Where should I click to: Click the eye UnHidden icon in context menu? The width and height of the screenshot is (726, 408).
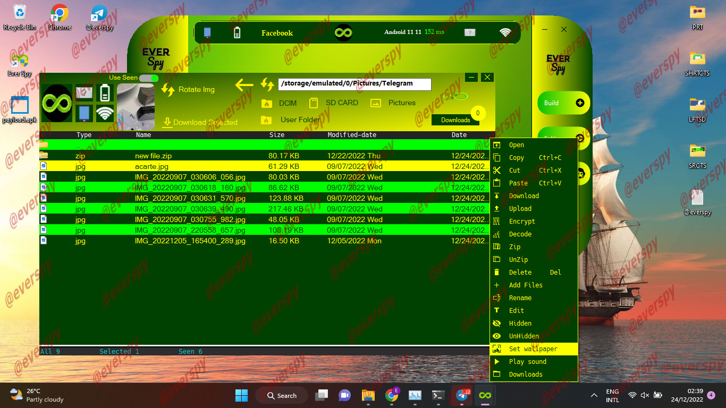click(497, 336)
